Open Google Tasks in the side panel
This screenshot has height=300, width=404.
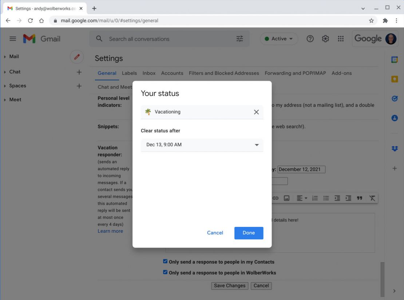395,98
